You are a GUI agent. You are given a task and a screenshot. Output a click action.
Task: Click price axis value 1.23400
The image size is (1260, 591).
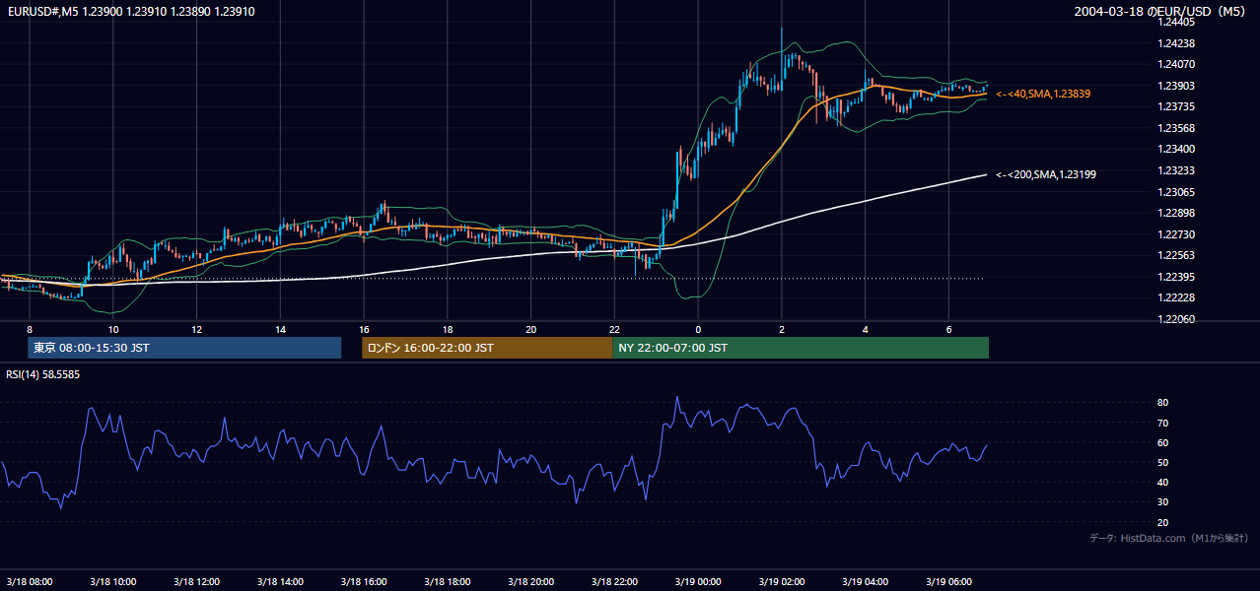coord(1175,149)
